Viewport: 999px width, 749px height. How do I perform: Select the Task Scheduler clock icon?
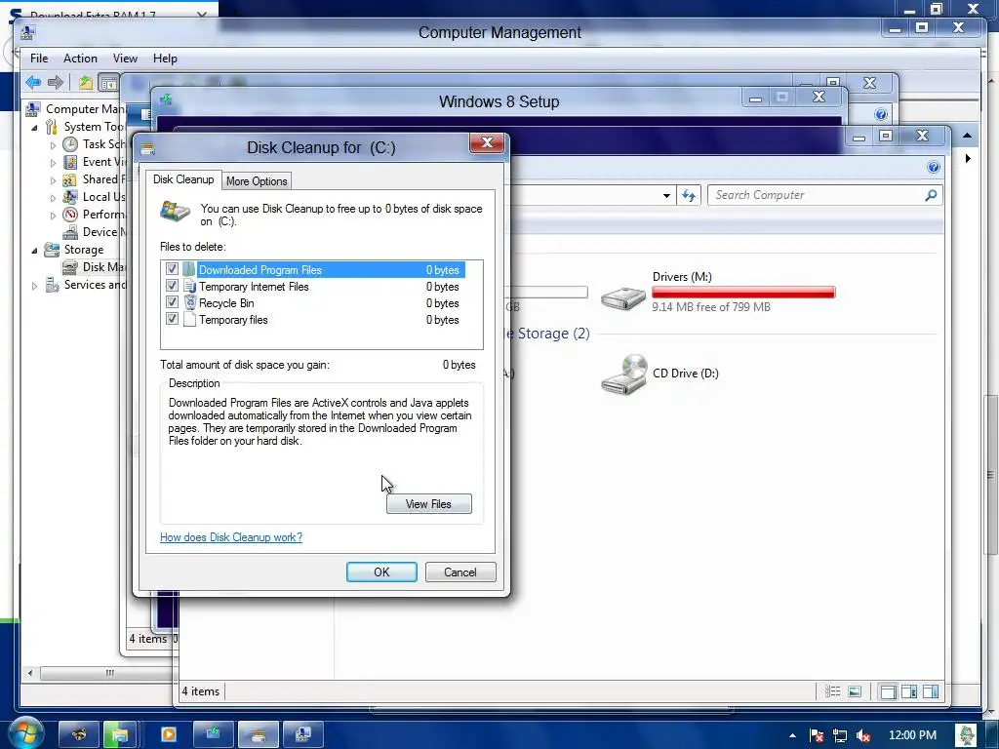[x=70, y=144]
